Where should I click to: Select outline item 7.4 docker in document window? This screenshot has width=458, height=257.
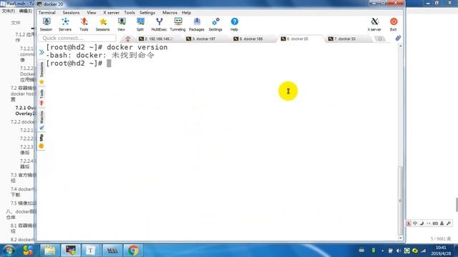pyautogui.click(x=22, y=192)
